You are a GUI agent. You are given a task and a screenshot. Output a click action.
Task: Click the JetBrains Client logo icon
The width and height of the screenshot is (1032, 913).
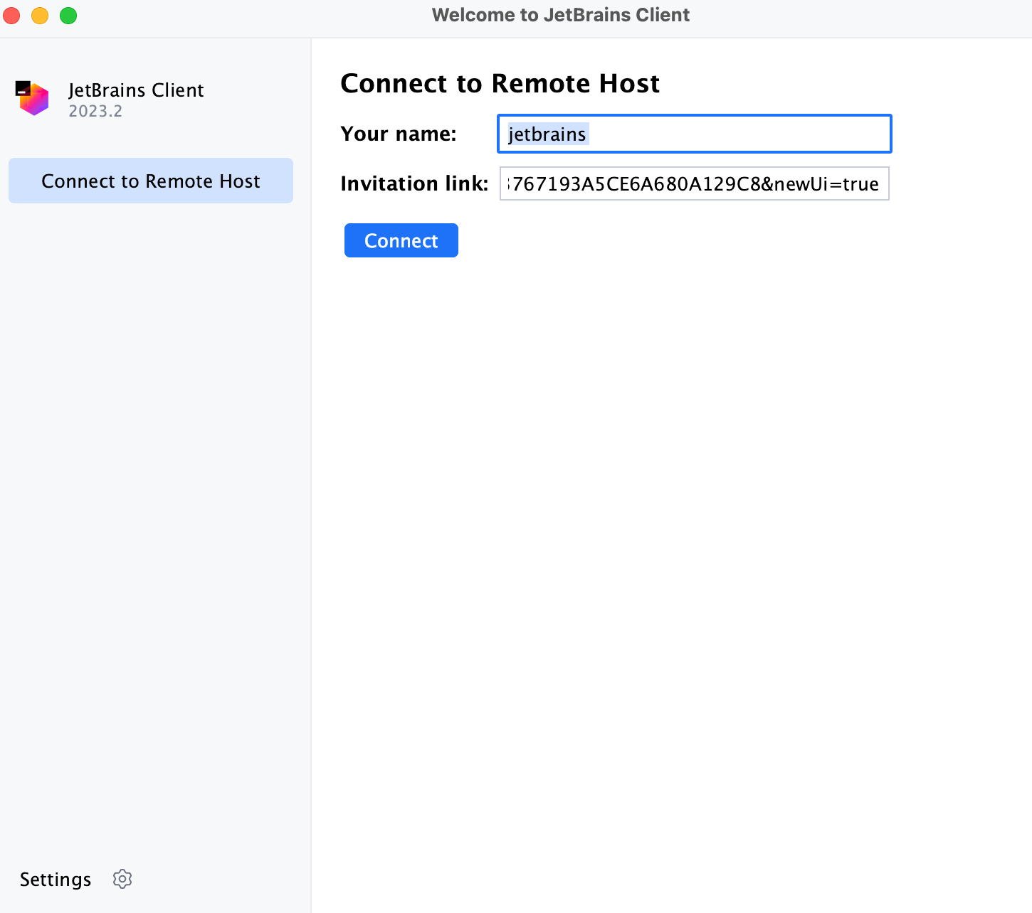click(32, 98)
